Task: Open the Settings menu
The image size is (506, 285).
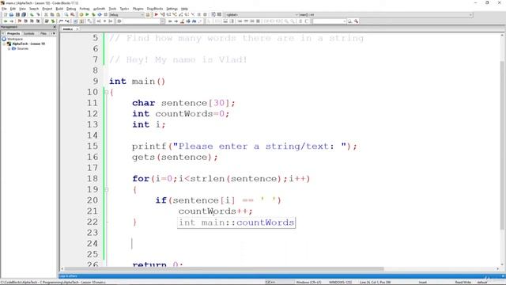Action: coord(172,9)
